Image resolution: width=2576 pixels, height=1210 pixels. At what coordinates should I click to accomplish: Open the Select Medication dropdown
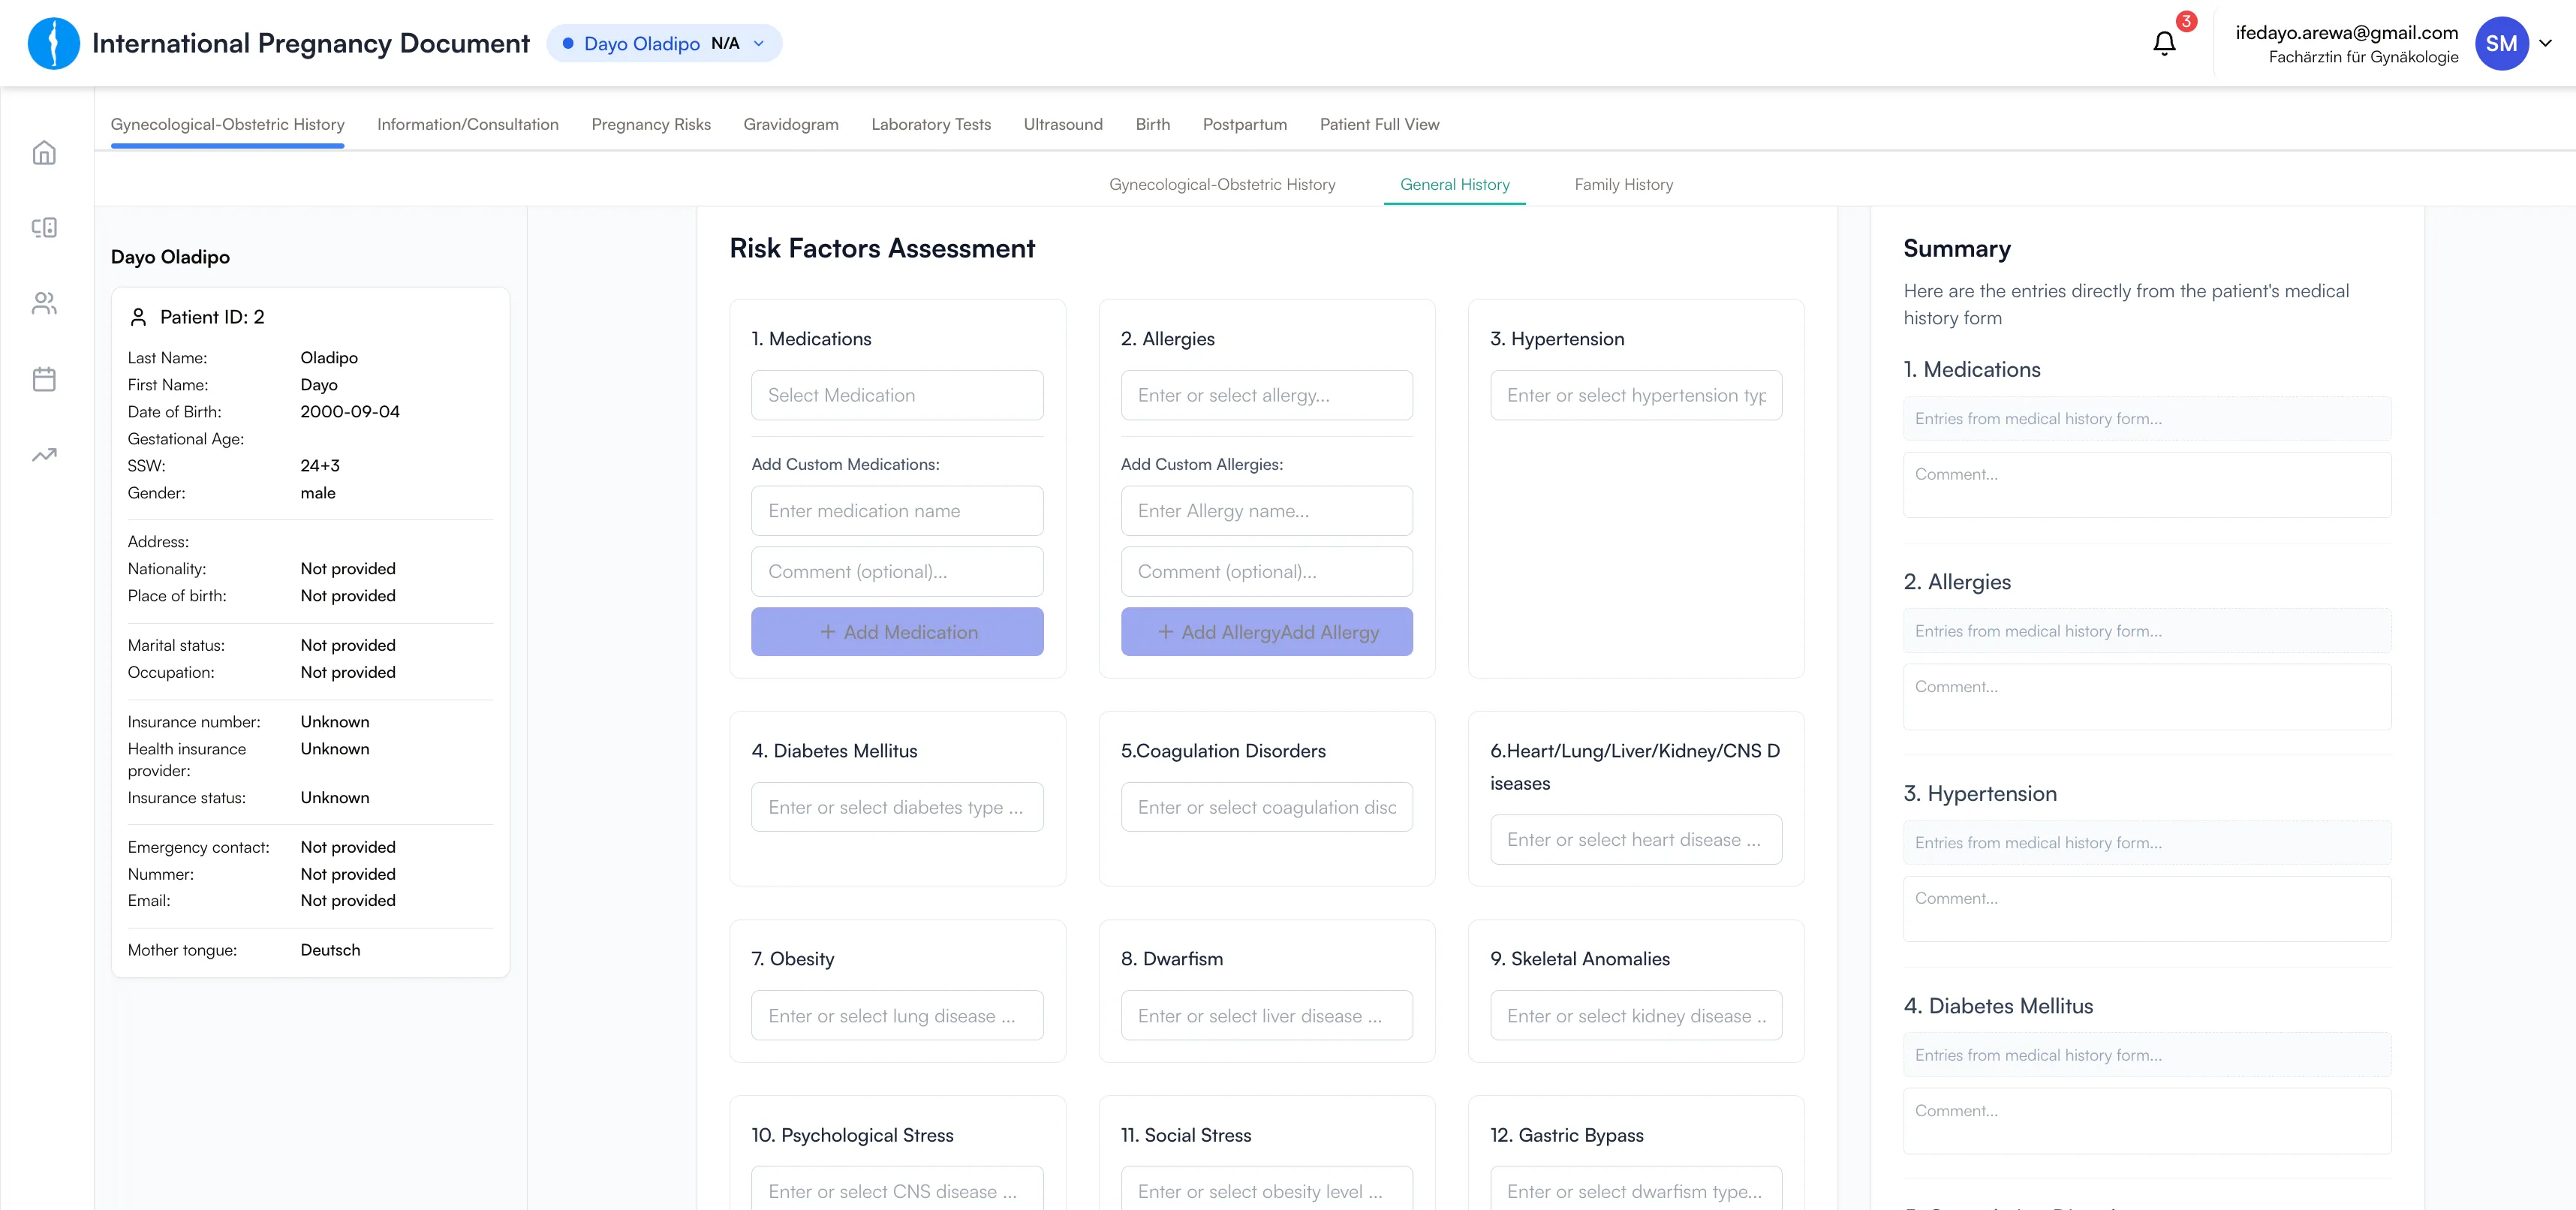point(897,395)
